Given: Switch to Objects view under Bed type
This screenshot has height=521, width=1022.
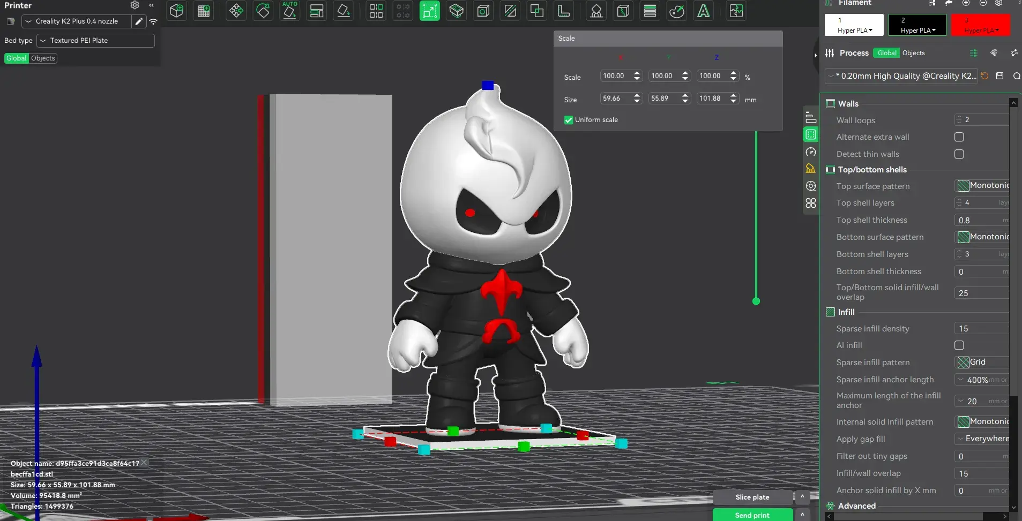Looking at the screenshot, I should click(43, 58).
